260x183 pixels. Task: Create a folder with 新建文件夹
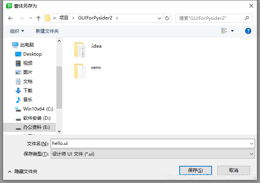click(x=47, y=31)
